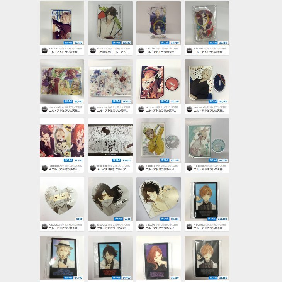Open the ¥4,950 acrylic stand thumbnail
This screenshot has height=282, width=282.
point(158,23)
